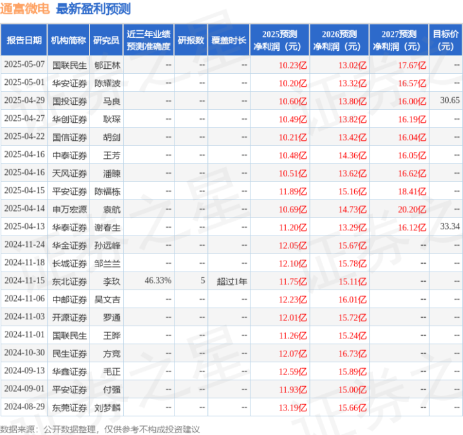463x435 pixels.
Task: Click the 超过1年 coverage cell
Action: pyautogui.click(x=232, y=282)
